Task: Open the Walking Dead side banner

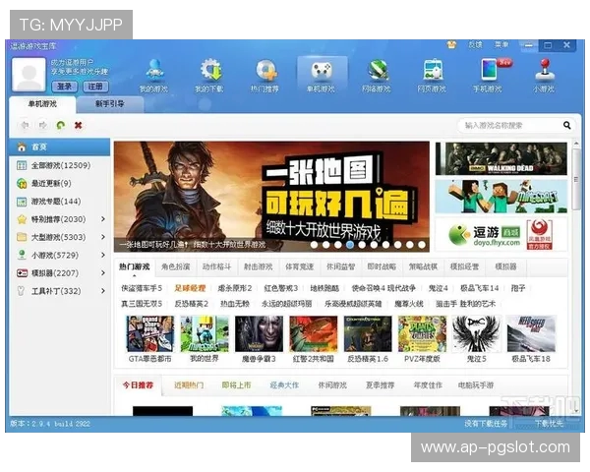Action: point(501,158)
